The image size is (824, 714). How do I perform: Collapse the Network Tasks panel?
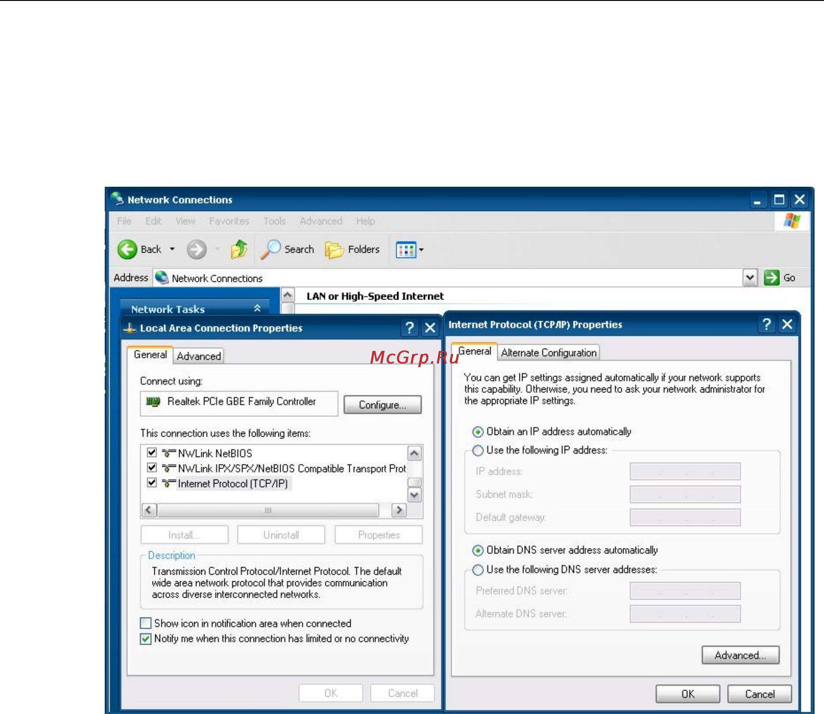point(257,308)
